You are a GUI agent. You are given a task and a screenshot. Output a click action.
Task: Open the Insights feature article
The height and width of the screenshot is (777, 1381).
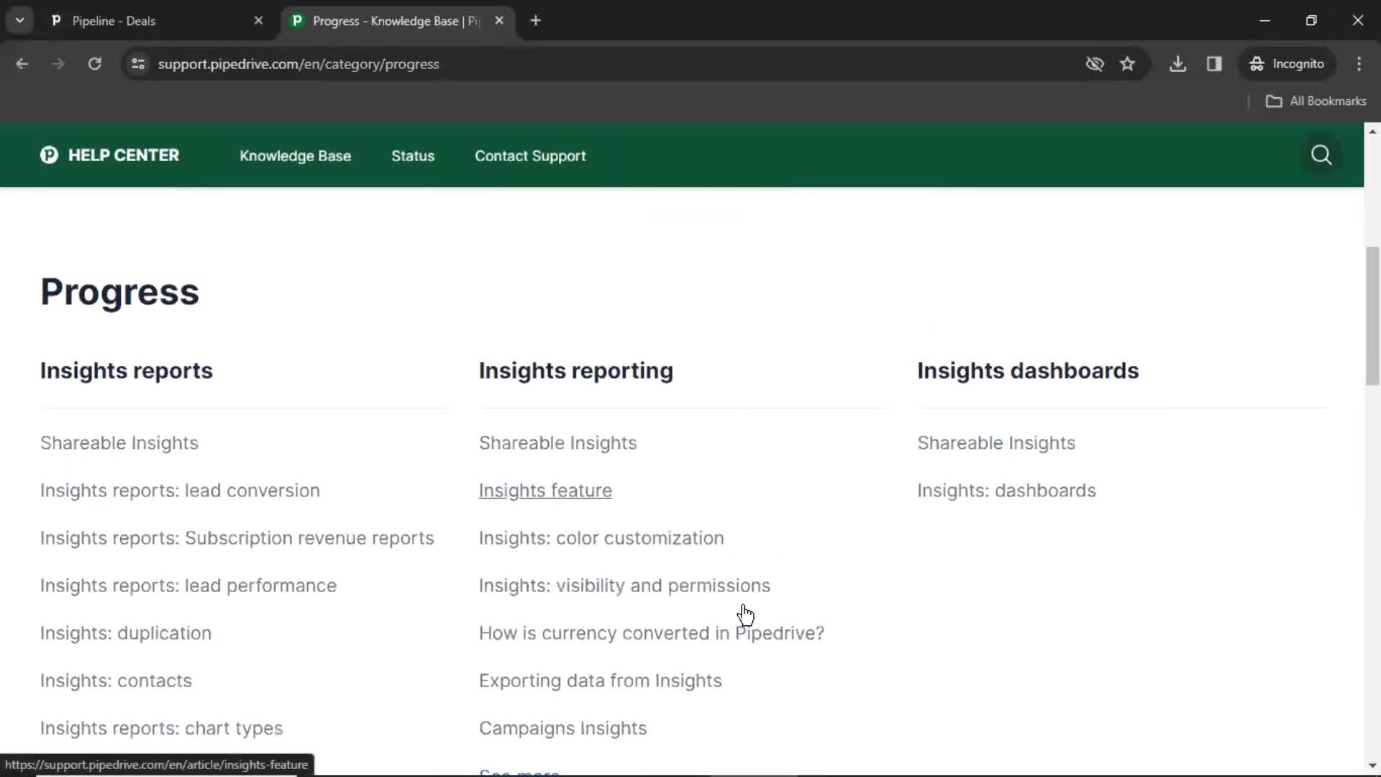point(545,491)
